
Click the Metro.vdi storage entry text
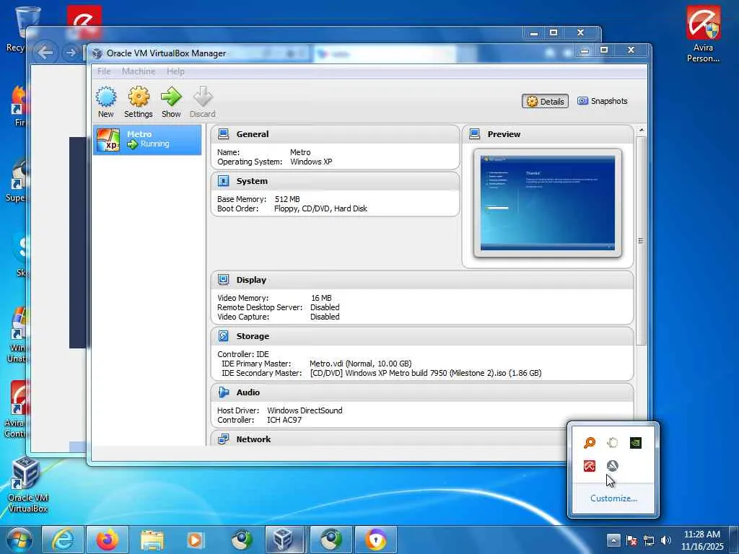[x=361, y=364]
